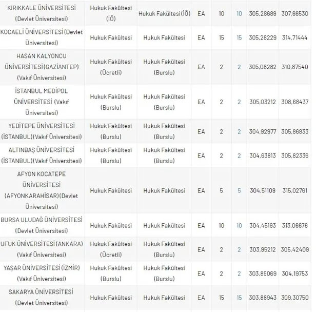The image size is (316, 312).
Task: Click blue number 15 in Sakarya row
Action: (x=239, y=298)
